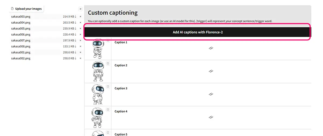Select file name sakasa002.png
The image size is (323, 136).
click(x=21, y=58)
